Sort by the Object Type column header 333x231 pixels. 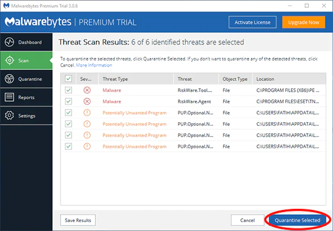[x=234, y=79]
